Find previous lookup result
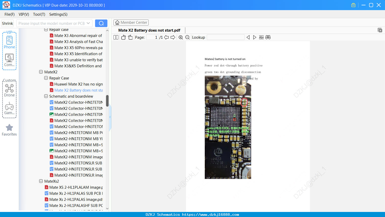385x217 pixels. (248, 37)
